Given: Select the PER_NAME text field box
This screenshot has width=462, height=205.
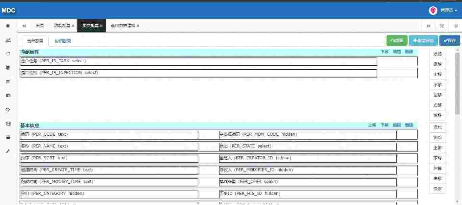Looking at the screenshot, I should point(109,146).
